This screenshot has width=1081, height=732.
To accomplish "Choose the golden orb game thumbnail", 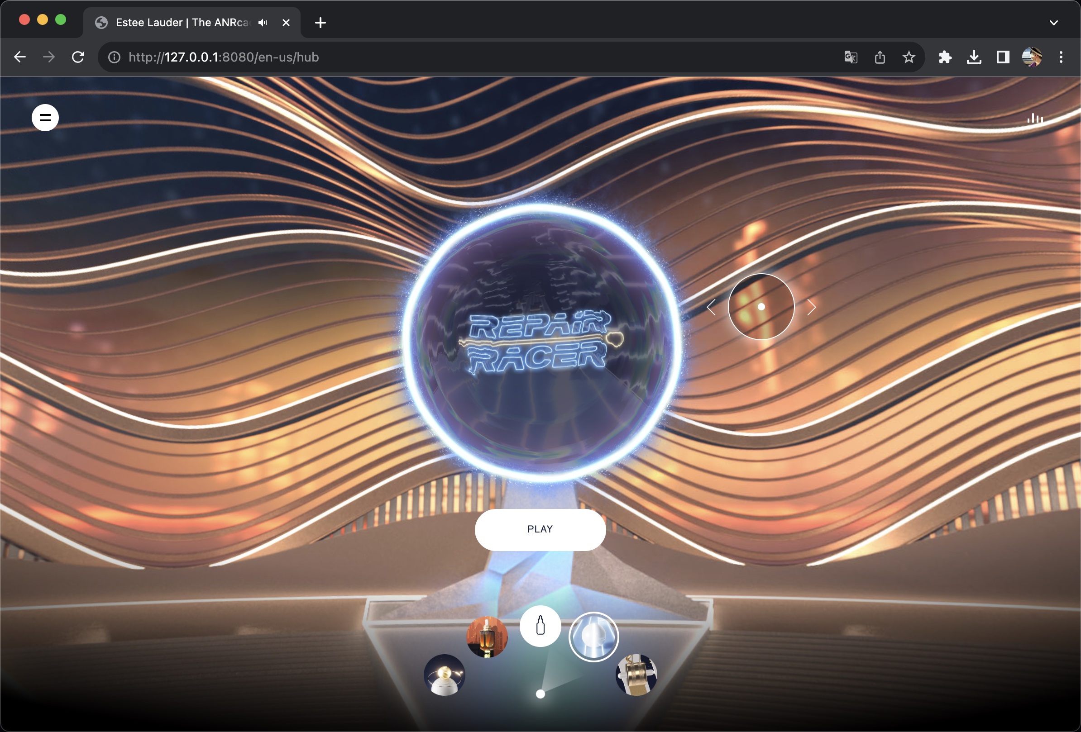I will [444, 675].
